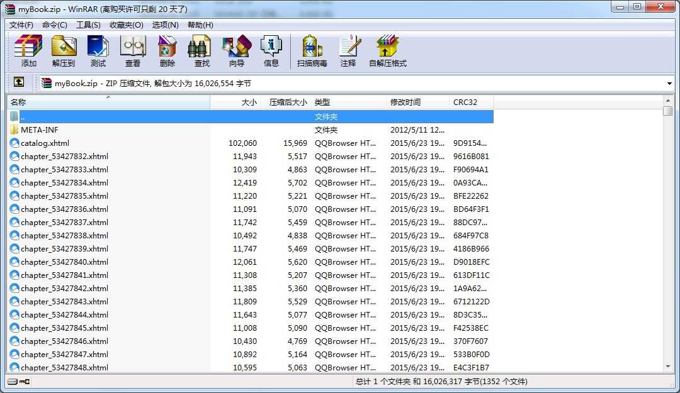Click status bar total summary text
680x393 pixels.
tap(441, 381)
